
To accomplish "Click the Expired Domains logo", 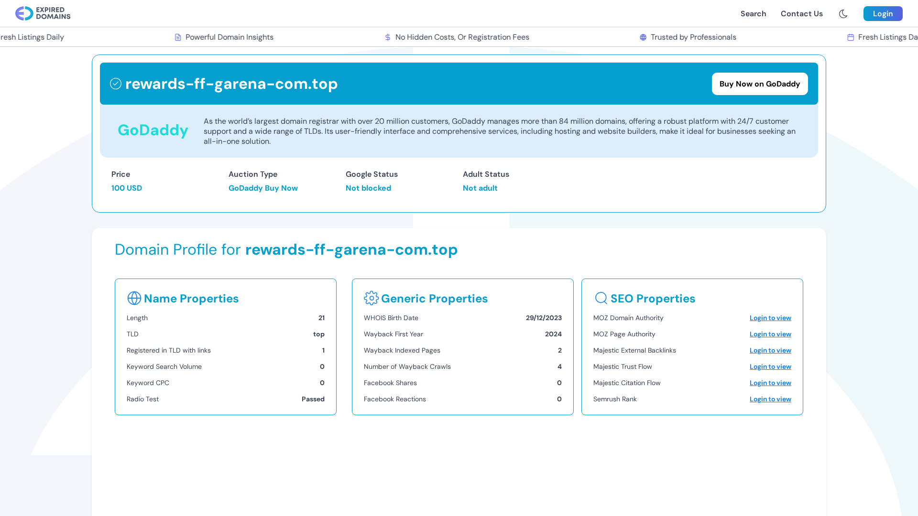I will [x=43, y=13].
